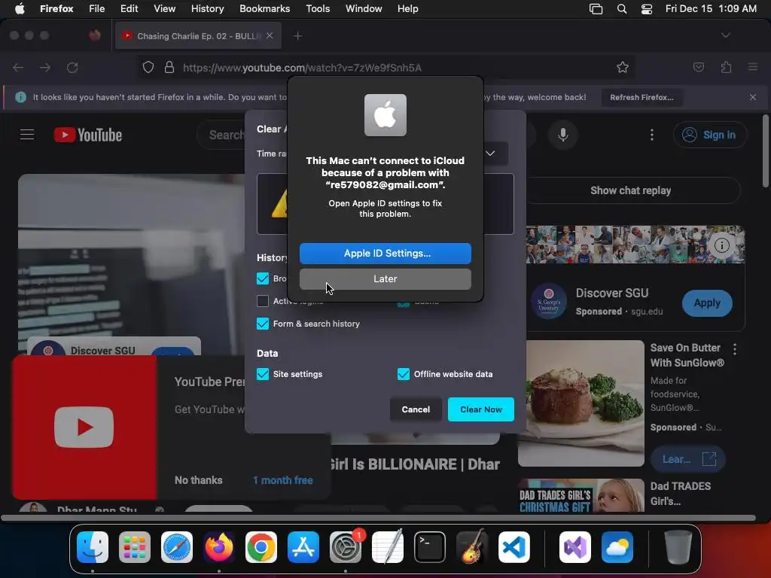
Task: Click No thanks on YouTube Premium promo
Action: 198,480
